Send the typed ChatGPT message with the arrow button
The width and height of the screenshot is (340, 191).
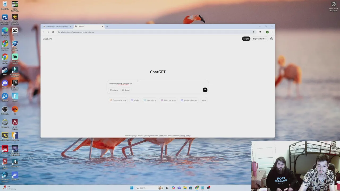click(205, 90)
